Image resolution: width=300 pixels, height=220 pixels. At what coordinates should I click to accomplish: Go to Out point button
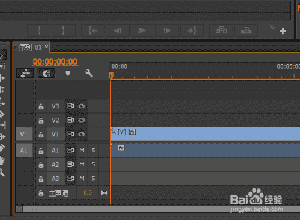tap(192, 30)
